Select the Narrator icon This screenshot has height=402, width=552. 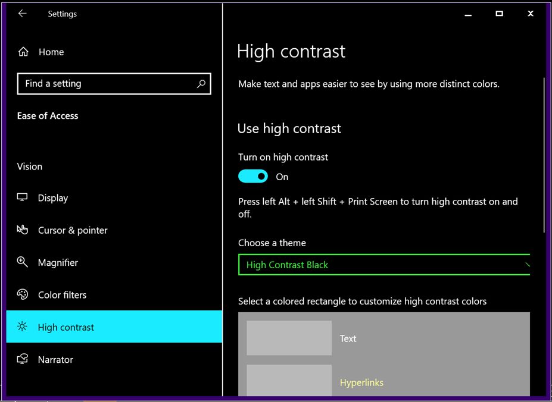pos(22,359)
